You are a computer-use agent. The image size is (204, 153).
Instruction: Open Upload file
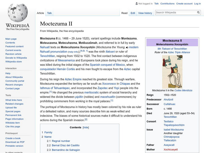click(x=11, y=108)
